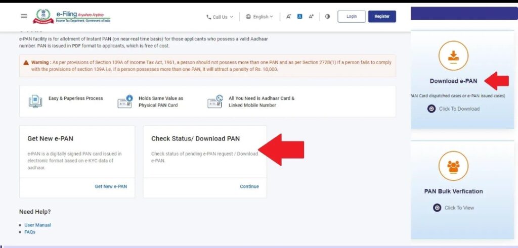Open the hamburger menu icon
518x248 pixels.
[24, 16]
